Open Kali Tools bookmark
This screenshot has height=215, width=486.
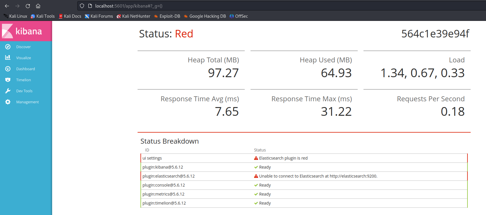coord(43,16)
